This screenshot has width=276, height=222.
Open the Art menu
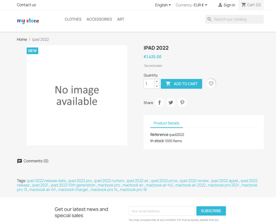point(121,19)
